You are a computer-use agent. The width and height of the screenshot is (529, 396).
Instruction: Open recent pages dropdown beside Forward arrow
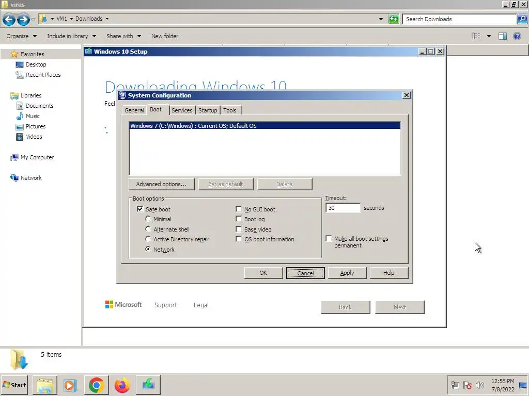(33, 20)
